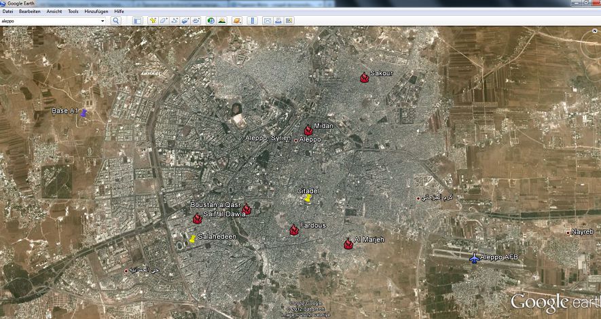This screenshot has width=601, height=319.
Task: Click the Aleppo, Syrien label
Action: click(268, 138)
